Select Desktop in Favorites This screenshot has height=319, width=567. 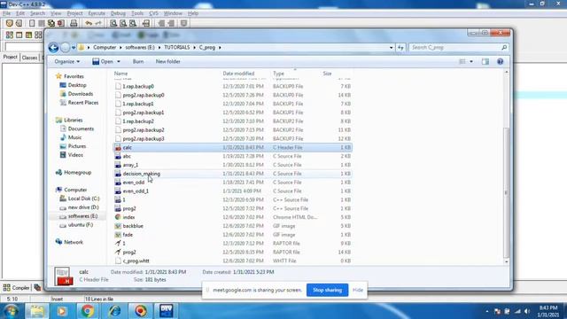tap(77, 85)
